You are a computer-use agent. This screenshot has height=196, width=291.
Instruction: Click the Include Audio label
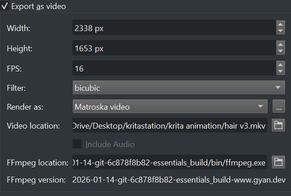tap(110, 144)
